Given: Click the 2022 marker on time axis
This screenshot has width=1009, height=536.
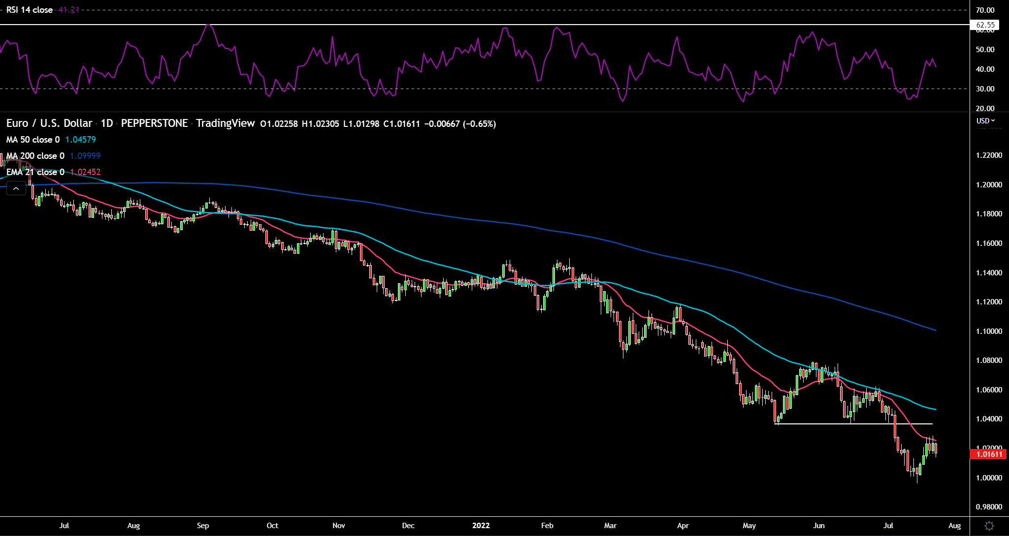Looking at the screenshot, I should point(481,526).
